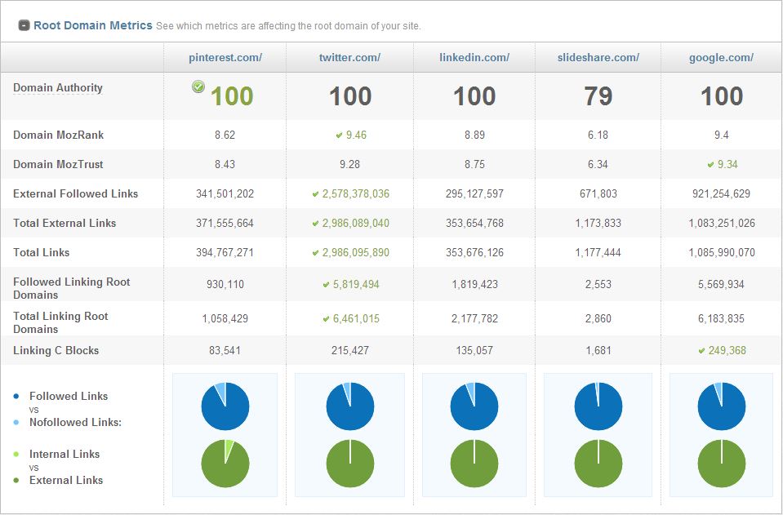This screenshot has width=783, height=515.
Task: Click the checkmark beside 2,986,089,040
Action: pos(315,224)
